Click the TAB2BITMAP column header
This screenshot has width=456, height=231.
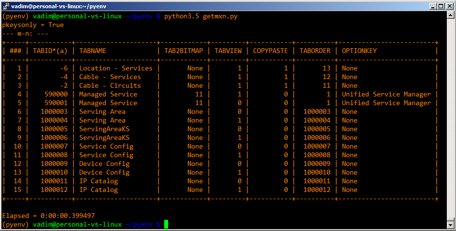coord(184,51)
